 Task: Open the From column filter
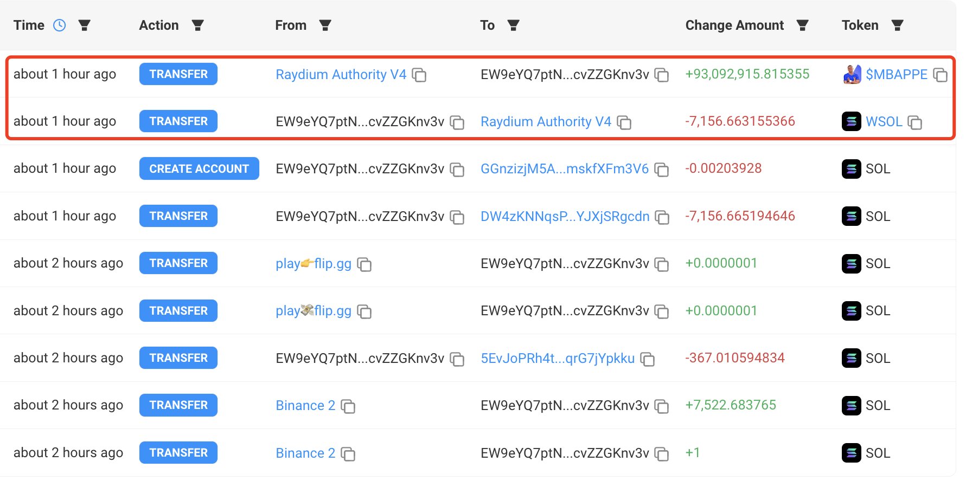click(325, 25)
